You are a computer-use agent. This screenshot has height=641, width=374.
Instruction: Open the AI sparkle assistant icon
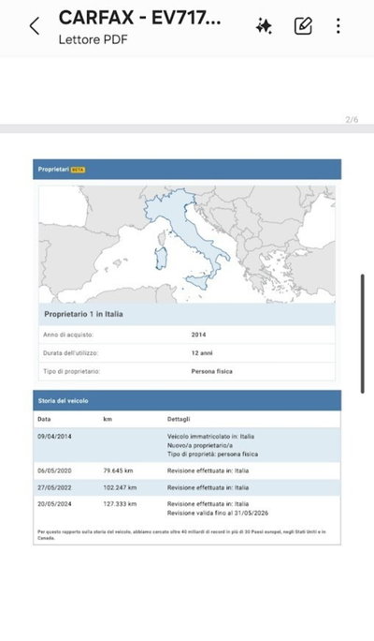264,26
